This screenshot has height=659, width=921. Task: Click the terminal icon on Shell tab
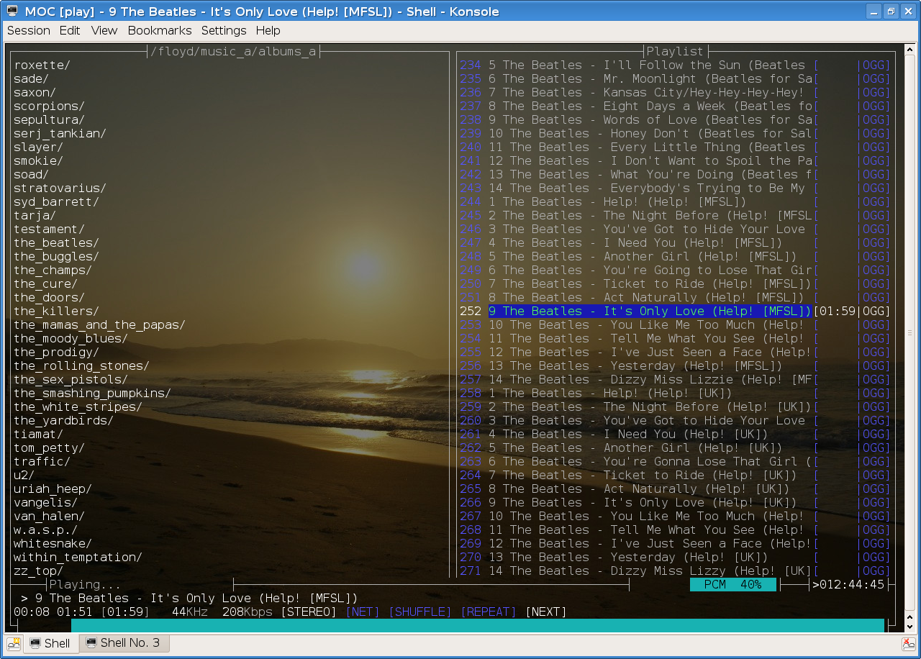point(35,643)
